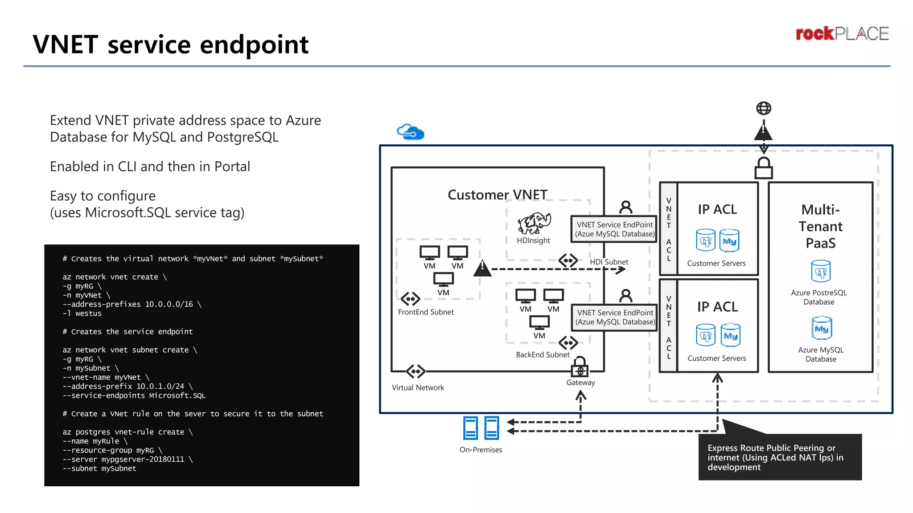Image resolution: width=913 pixels, height=513 pixels.
Task: Click the lower 'IP ACL' heading
Action: pos(717,307)
